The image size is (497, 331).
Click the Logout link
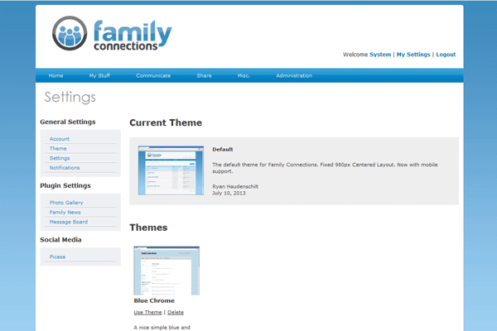pos(446,55)
